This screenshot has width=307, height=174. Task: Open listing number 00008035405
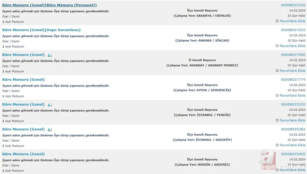293,154
